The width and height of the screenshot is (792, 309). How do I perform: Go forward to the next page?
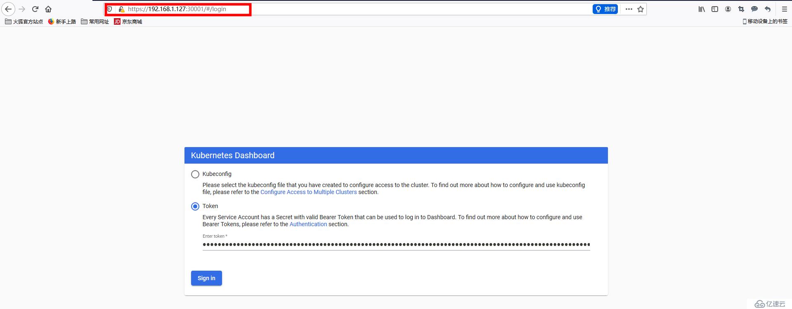pyautogui.click(x=22, y=9)
